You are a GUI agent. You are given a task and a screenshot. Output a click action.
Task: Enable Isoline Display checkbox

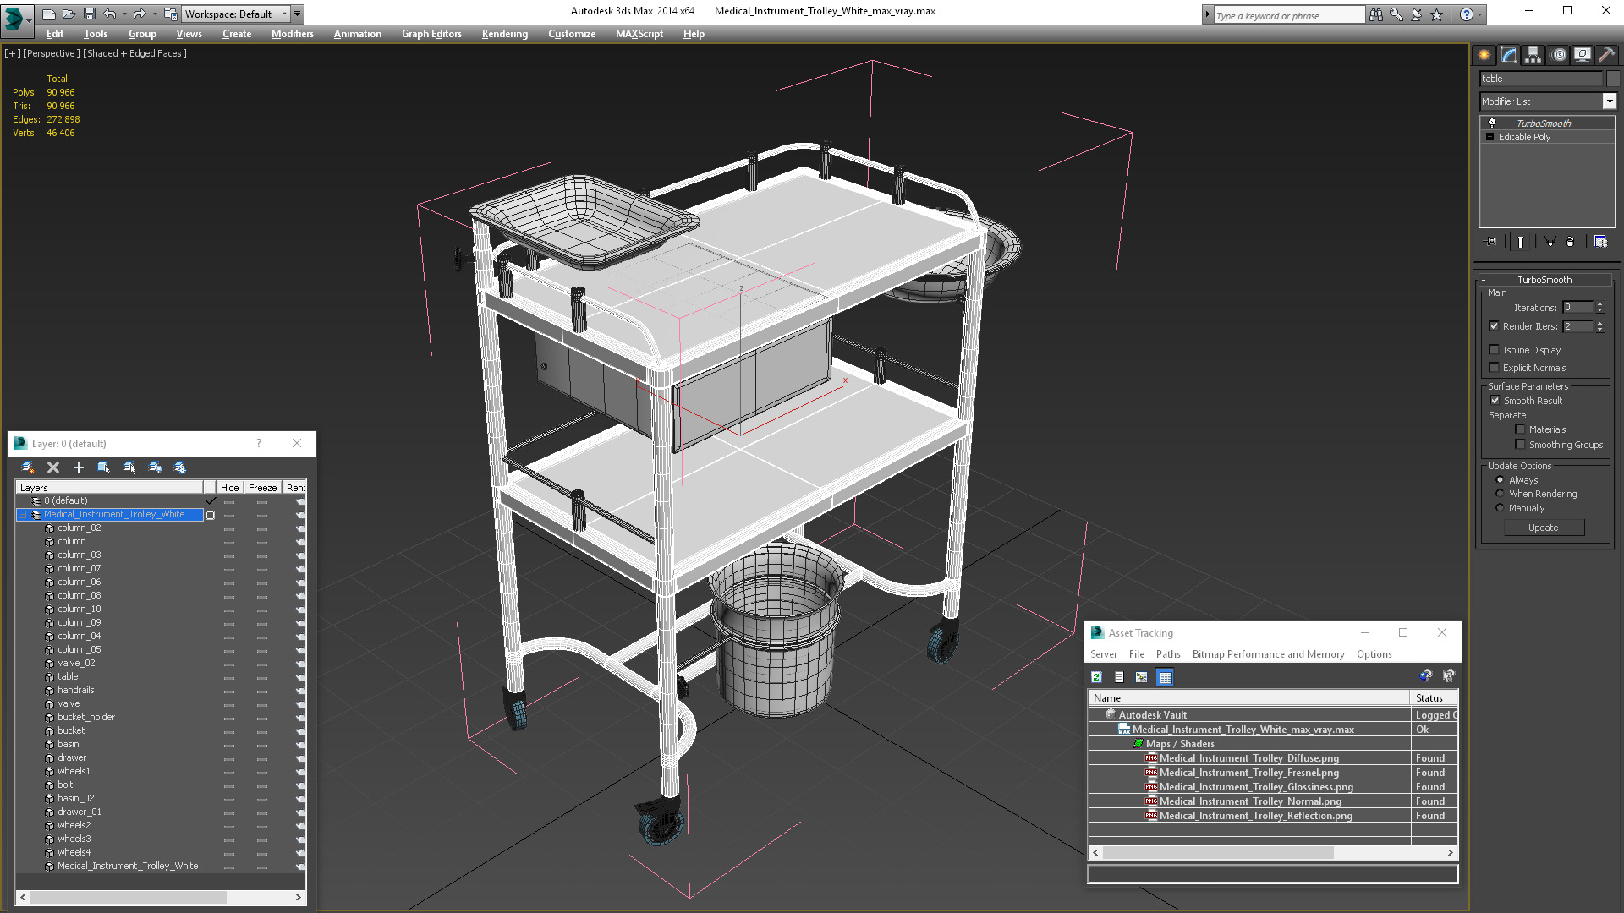tap(1494, 350)
